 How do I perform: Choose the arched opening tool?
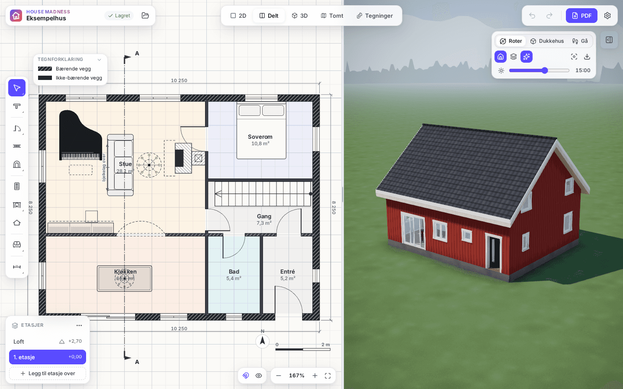17,164
